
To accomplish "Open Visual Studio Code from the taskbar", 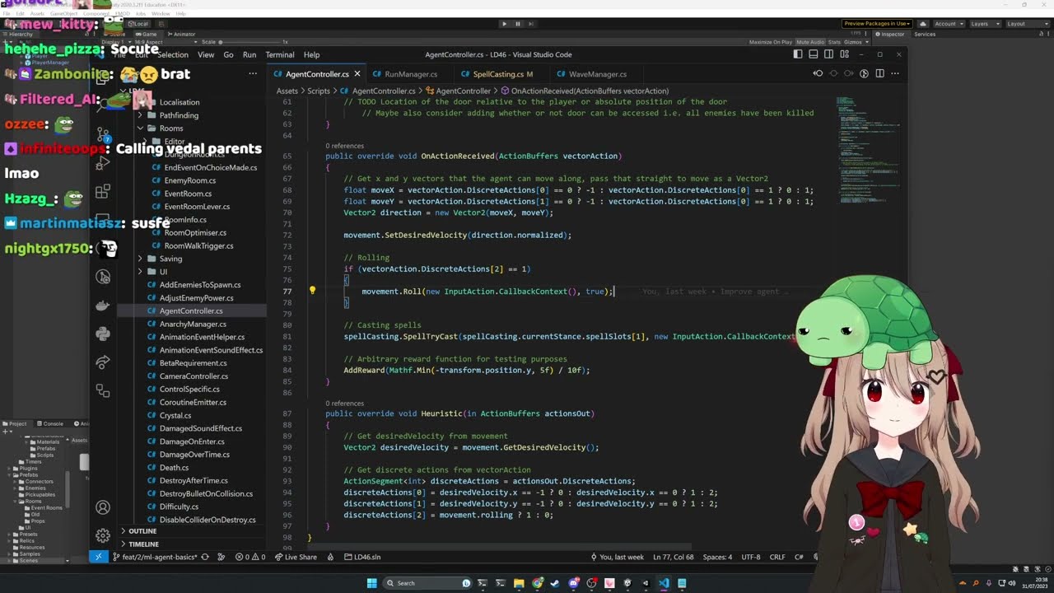I will click(x=664, y=583).
